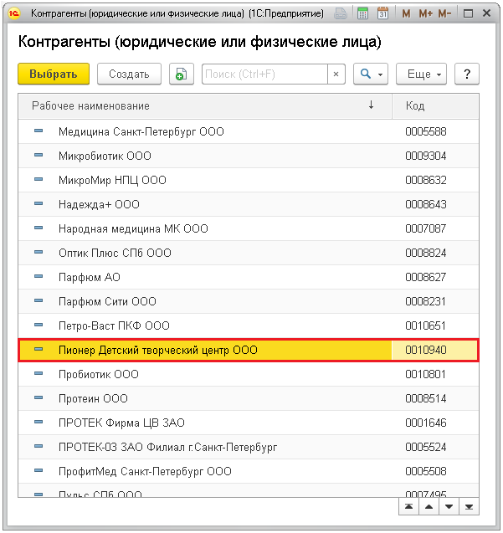This screenshot has width=503, height=533.
Task: Open the help question mark button
Action: [x=466, y=74]
